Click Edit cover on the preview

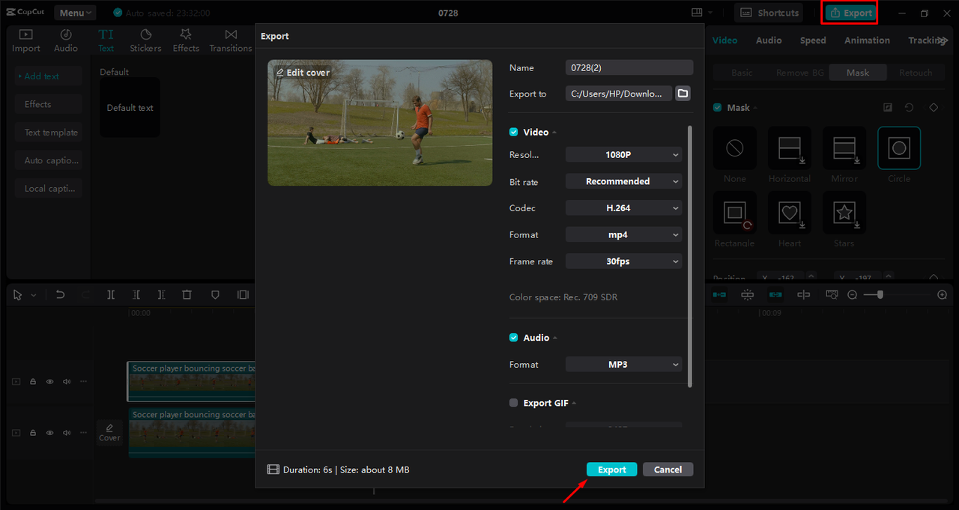pos(303,73)
